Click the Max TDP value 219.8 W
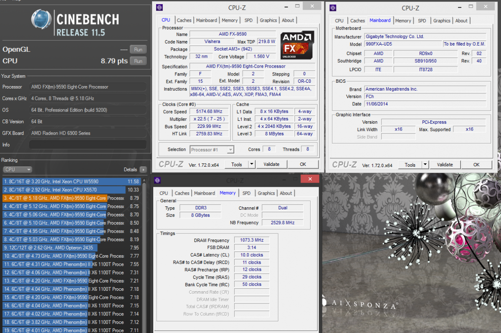The width and height of the screenshot is (501, 333). (267, 42)
